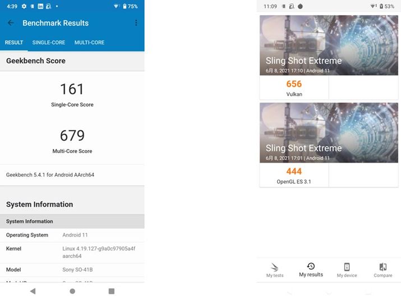Switch to the MULTI-CORE tab
This screenshot has width=401, height=300.
pyautogui.click(x=89, y=43)
